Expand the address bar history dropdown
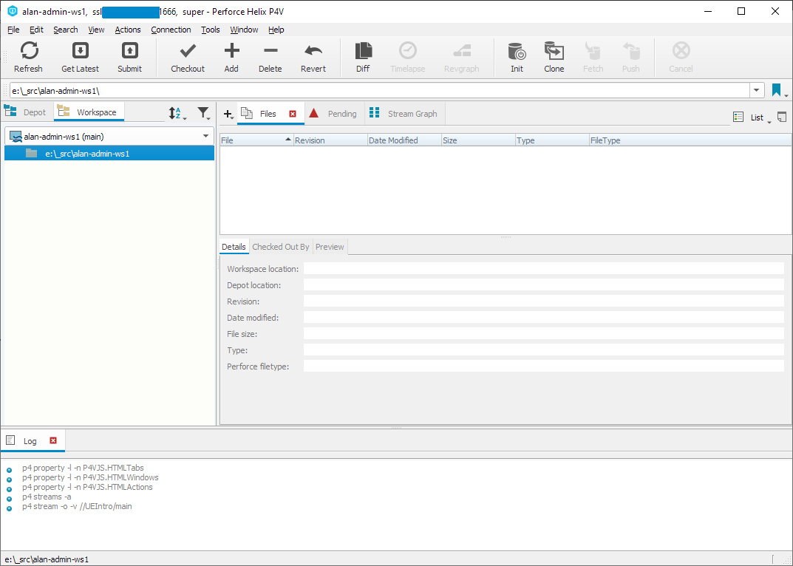This screenshot has height=566, width=793. point(757,91)
